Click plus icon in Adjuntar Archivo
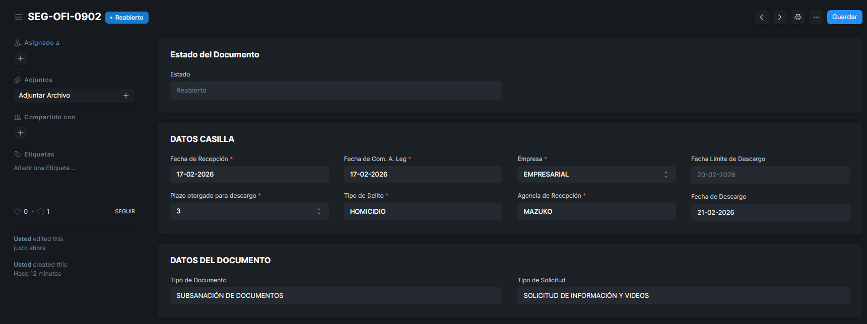This screenshot has height=324, width=867. (x=126, y=96)
